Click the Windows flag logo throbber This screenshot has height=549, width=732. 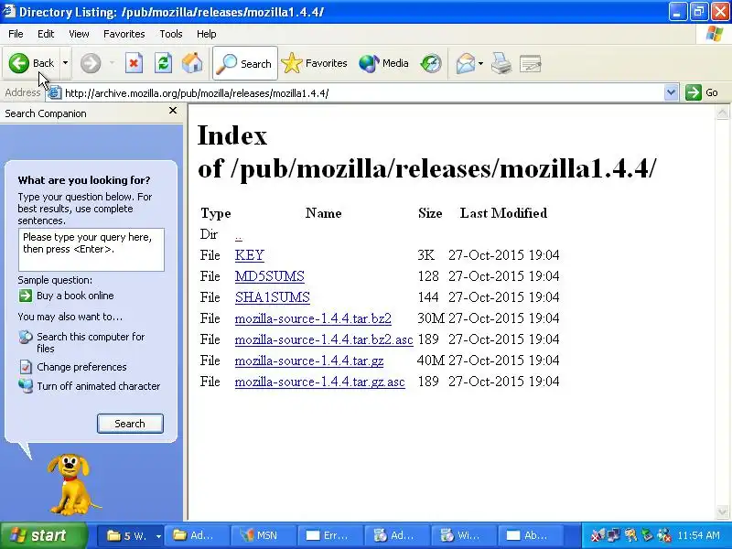715,34
